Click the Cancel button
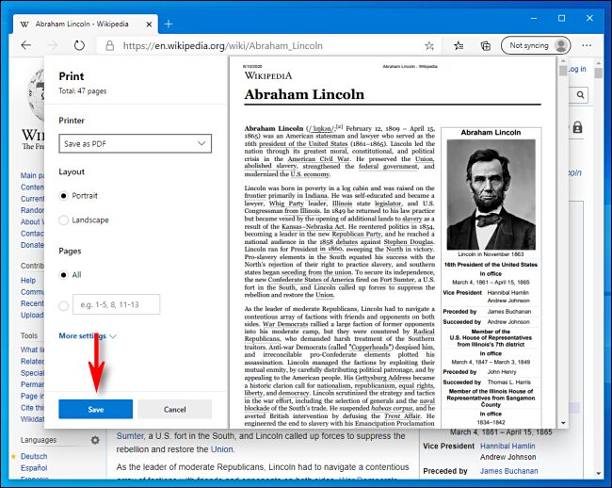 click(x=175, y=409)
